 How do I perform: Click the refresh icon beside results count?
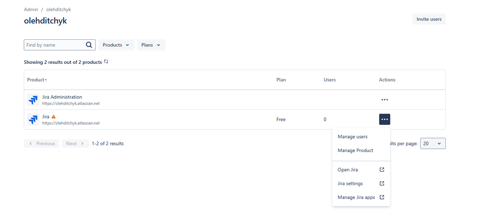[x=106, y=62]
